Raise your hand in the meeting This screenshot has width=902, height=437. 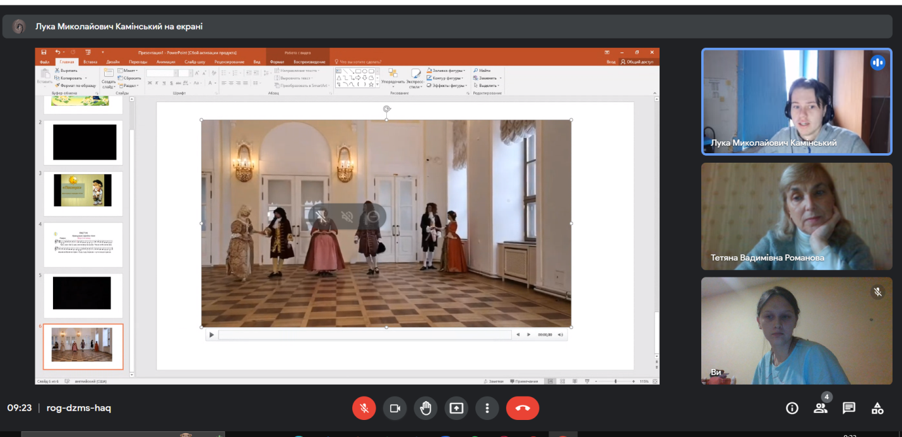coord(426,408)
